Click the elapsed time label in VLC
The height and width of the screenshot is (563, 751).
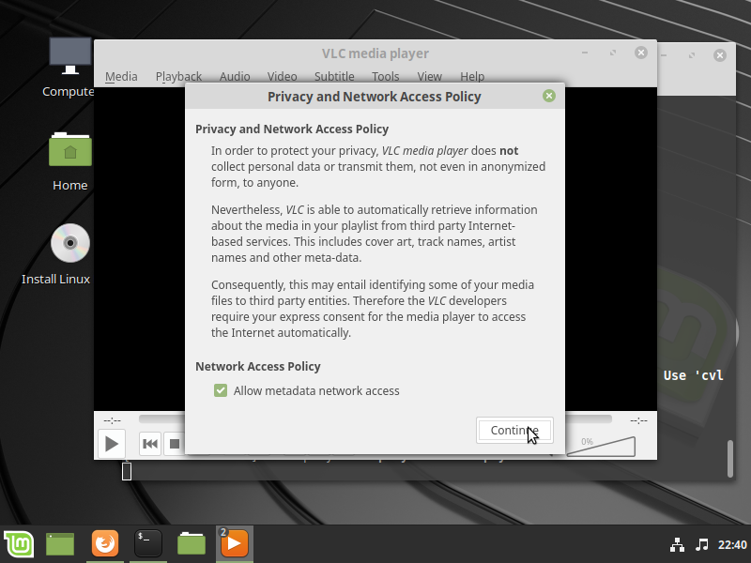click(x=112, y=420)
